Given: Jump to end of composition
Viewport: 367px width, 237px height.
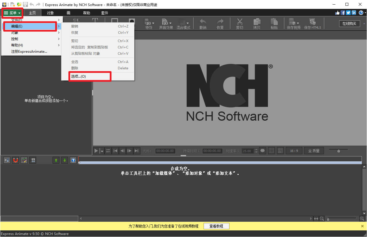Looking at the screenshot, I should 137,151.
